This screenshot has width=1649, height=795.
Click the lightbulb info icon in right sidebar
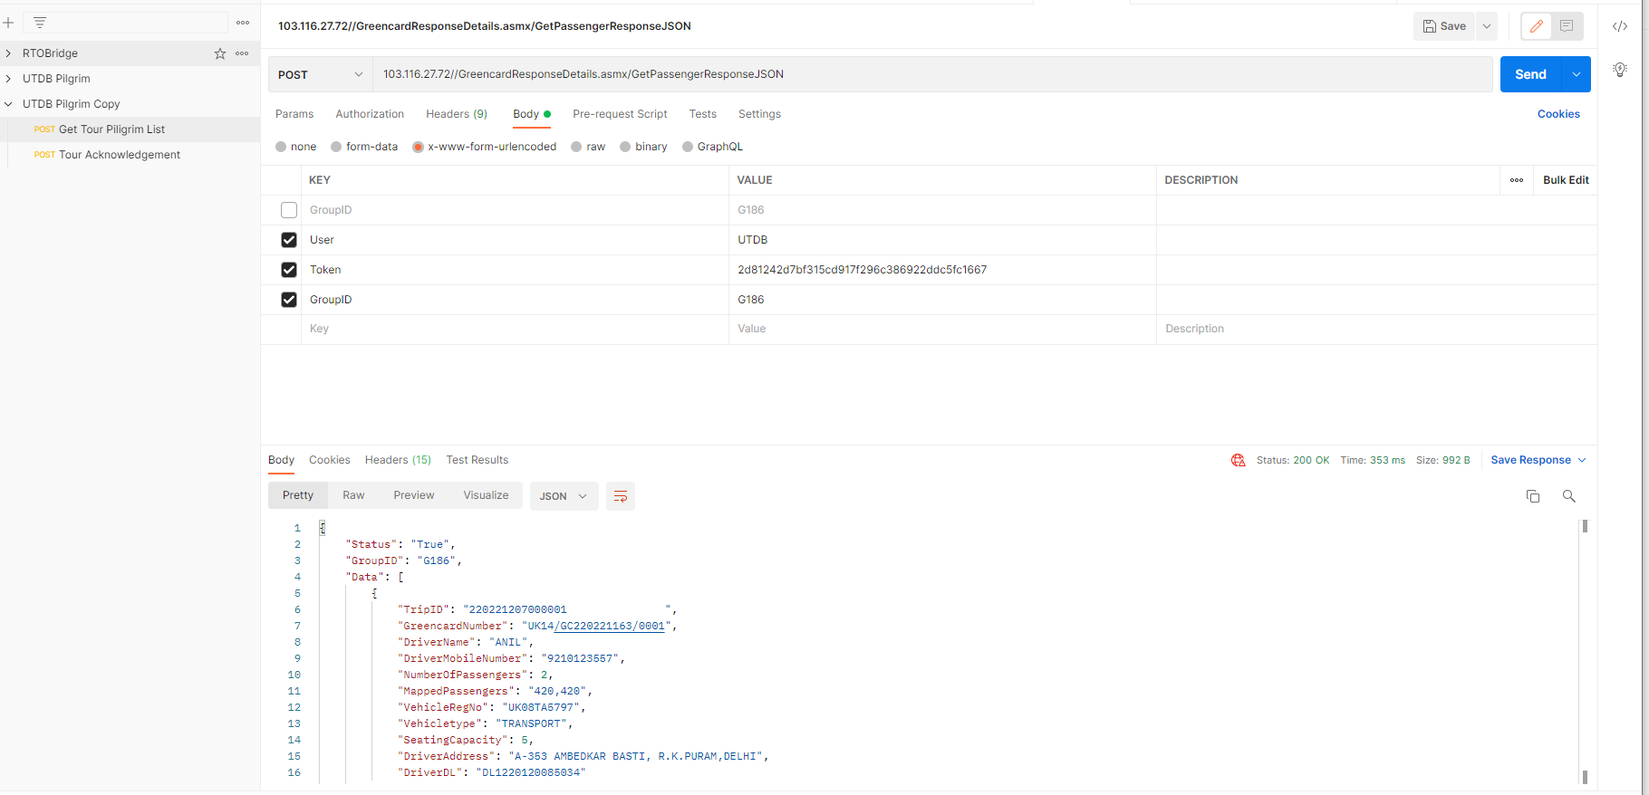(1620, 70)
